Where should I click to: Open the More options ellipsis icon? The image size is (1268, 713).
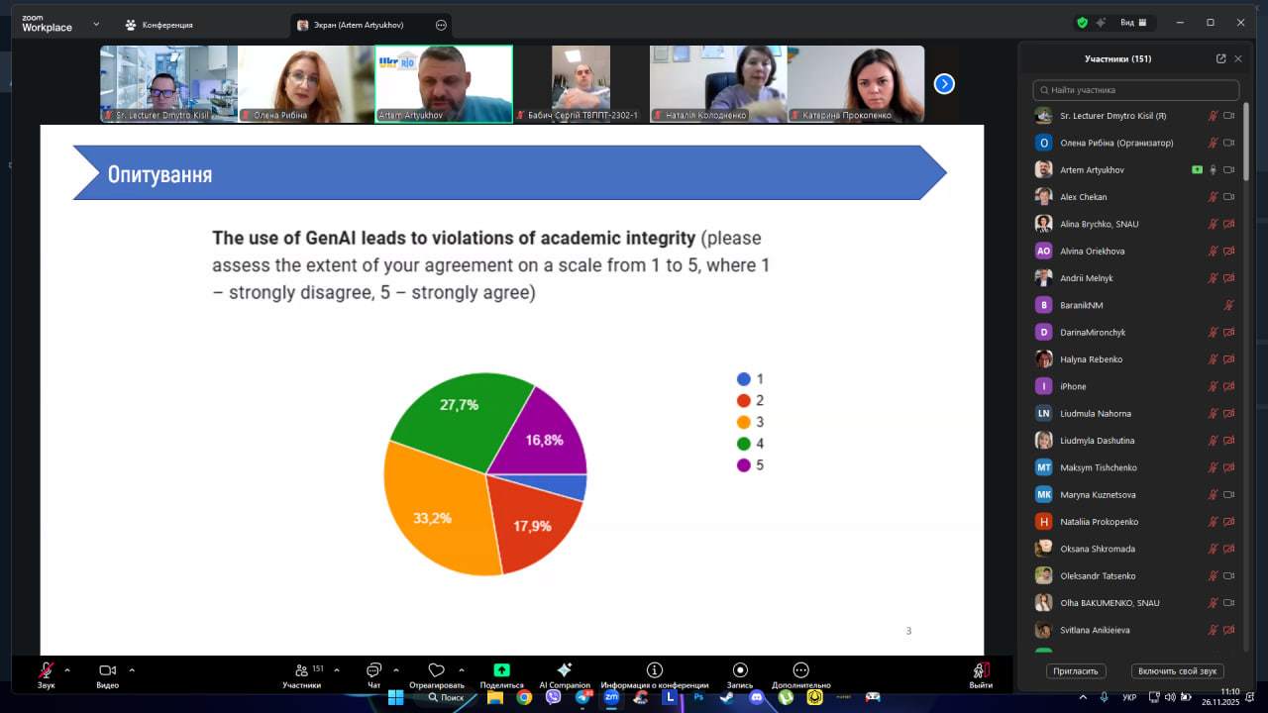pos(800,670)
